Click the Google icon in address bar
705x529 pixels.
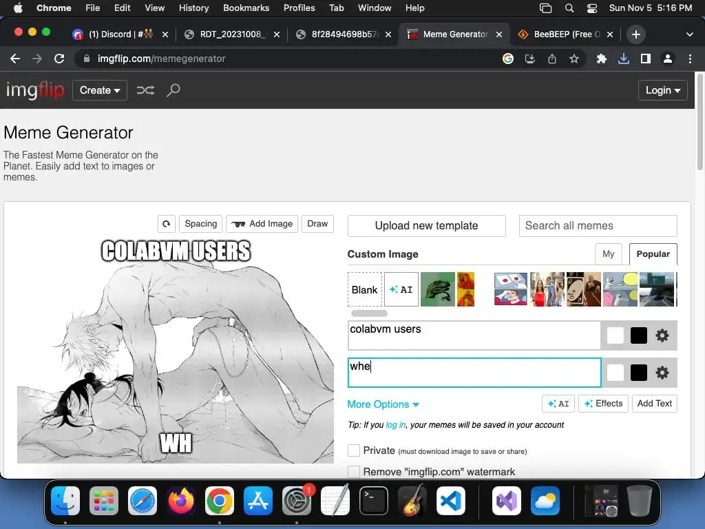(x=508, y=59)
